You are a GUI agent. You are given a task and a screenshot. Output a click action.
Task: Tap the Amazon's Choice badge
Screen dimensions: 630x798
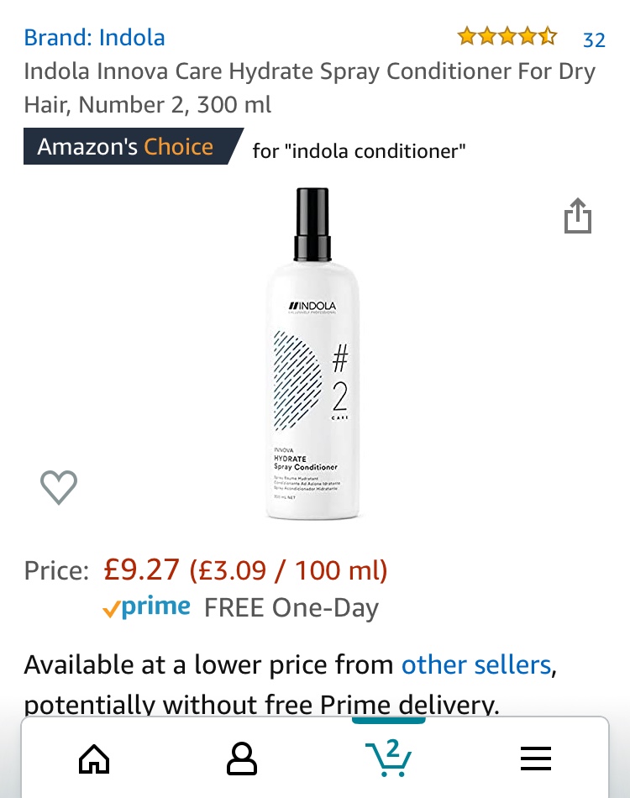click(x=130, y=148)
